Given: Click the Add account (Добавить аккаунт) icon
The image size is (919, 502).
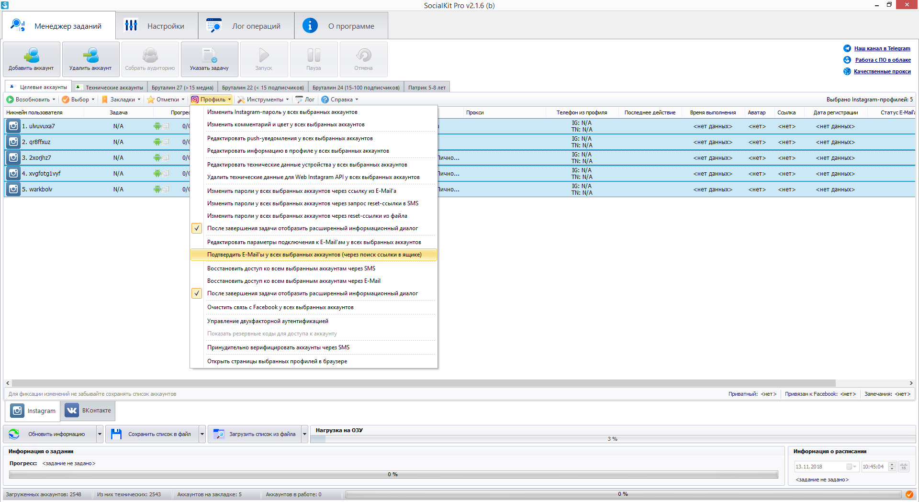Looking at the screenshot, I should click(x=32, y=56).
